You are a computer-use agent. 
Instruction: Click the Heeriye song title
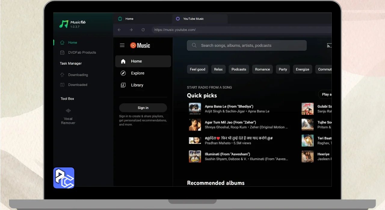point(324,154)
